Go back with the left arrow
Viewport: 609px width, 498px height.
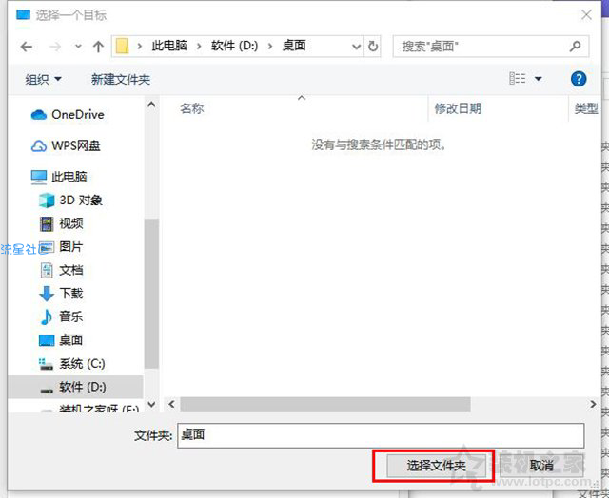point(27,47)
